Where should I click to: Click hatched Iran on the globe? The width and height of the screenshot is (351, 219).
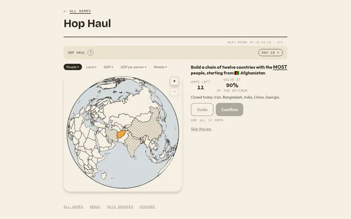coord(111,135)
